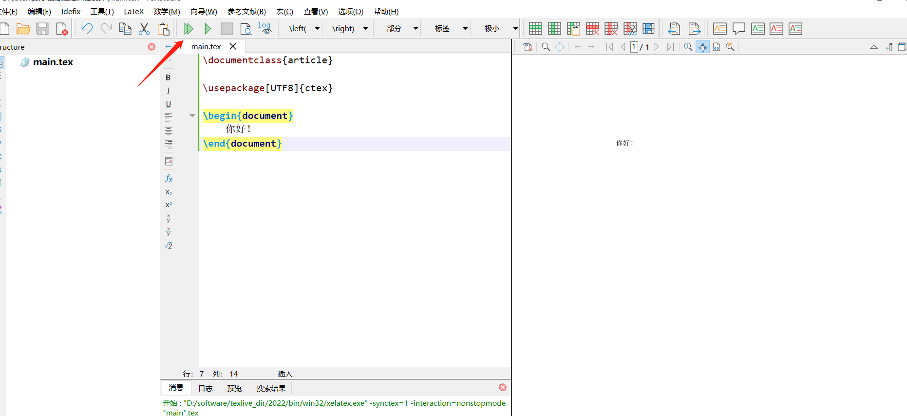Open the LaTeX menu
The image size is (907, 416).
133,12
